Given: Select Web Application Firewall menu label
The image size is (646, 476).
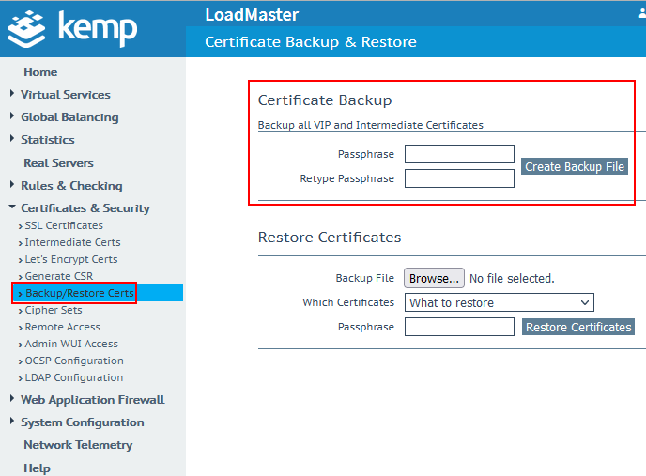Looking at the screenshot, I should pyautogui.click(x=93, y=400).
